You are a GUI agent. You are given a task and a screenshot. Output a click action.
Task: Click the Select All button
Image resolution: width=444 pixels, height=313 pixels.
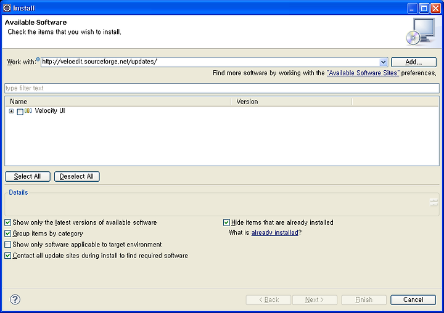(x=28, y=176)
